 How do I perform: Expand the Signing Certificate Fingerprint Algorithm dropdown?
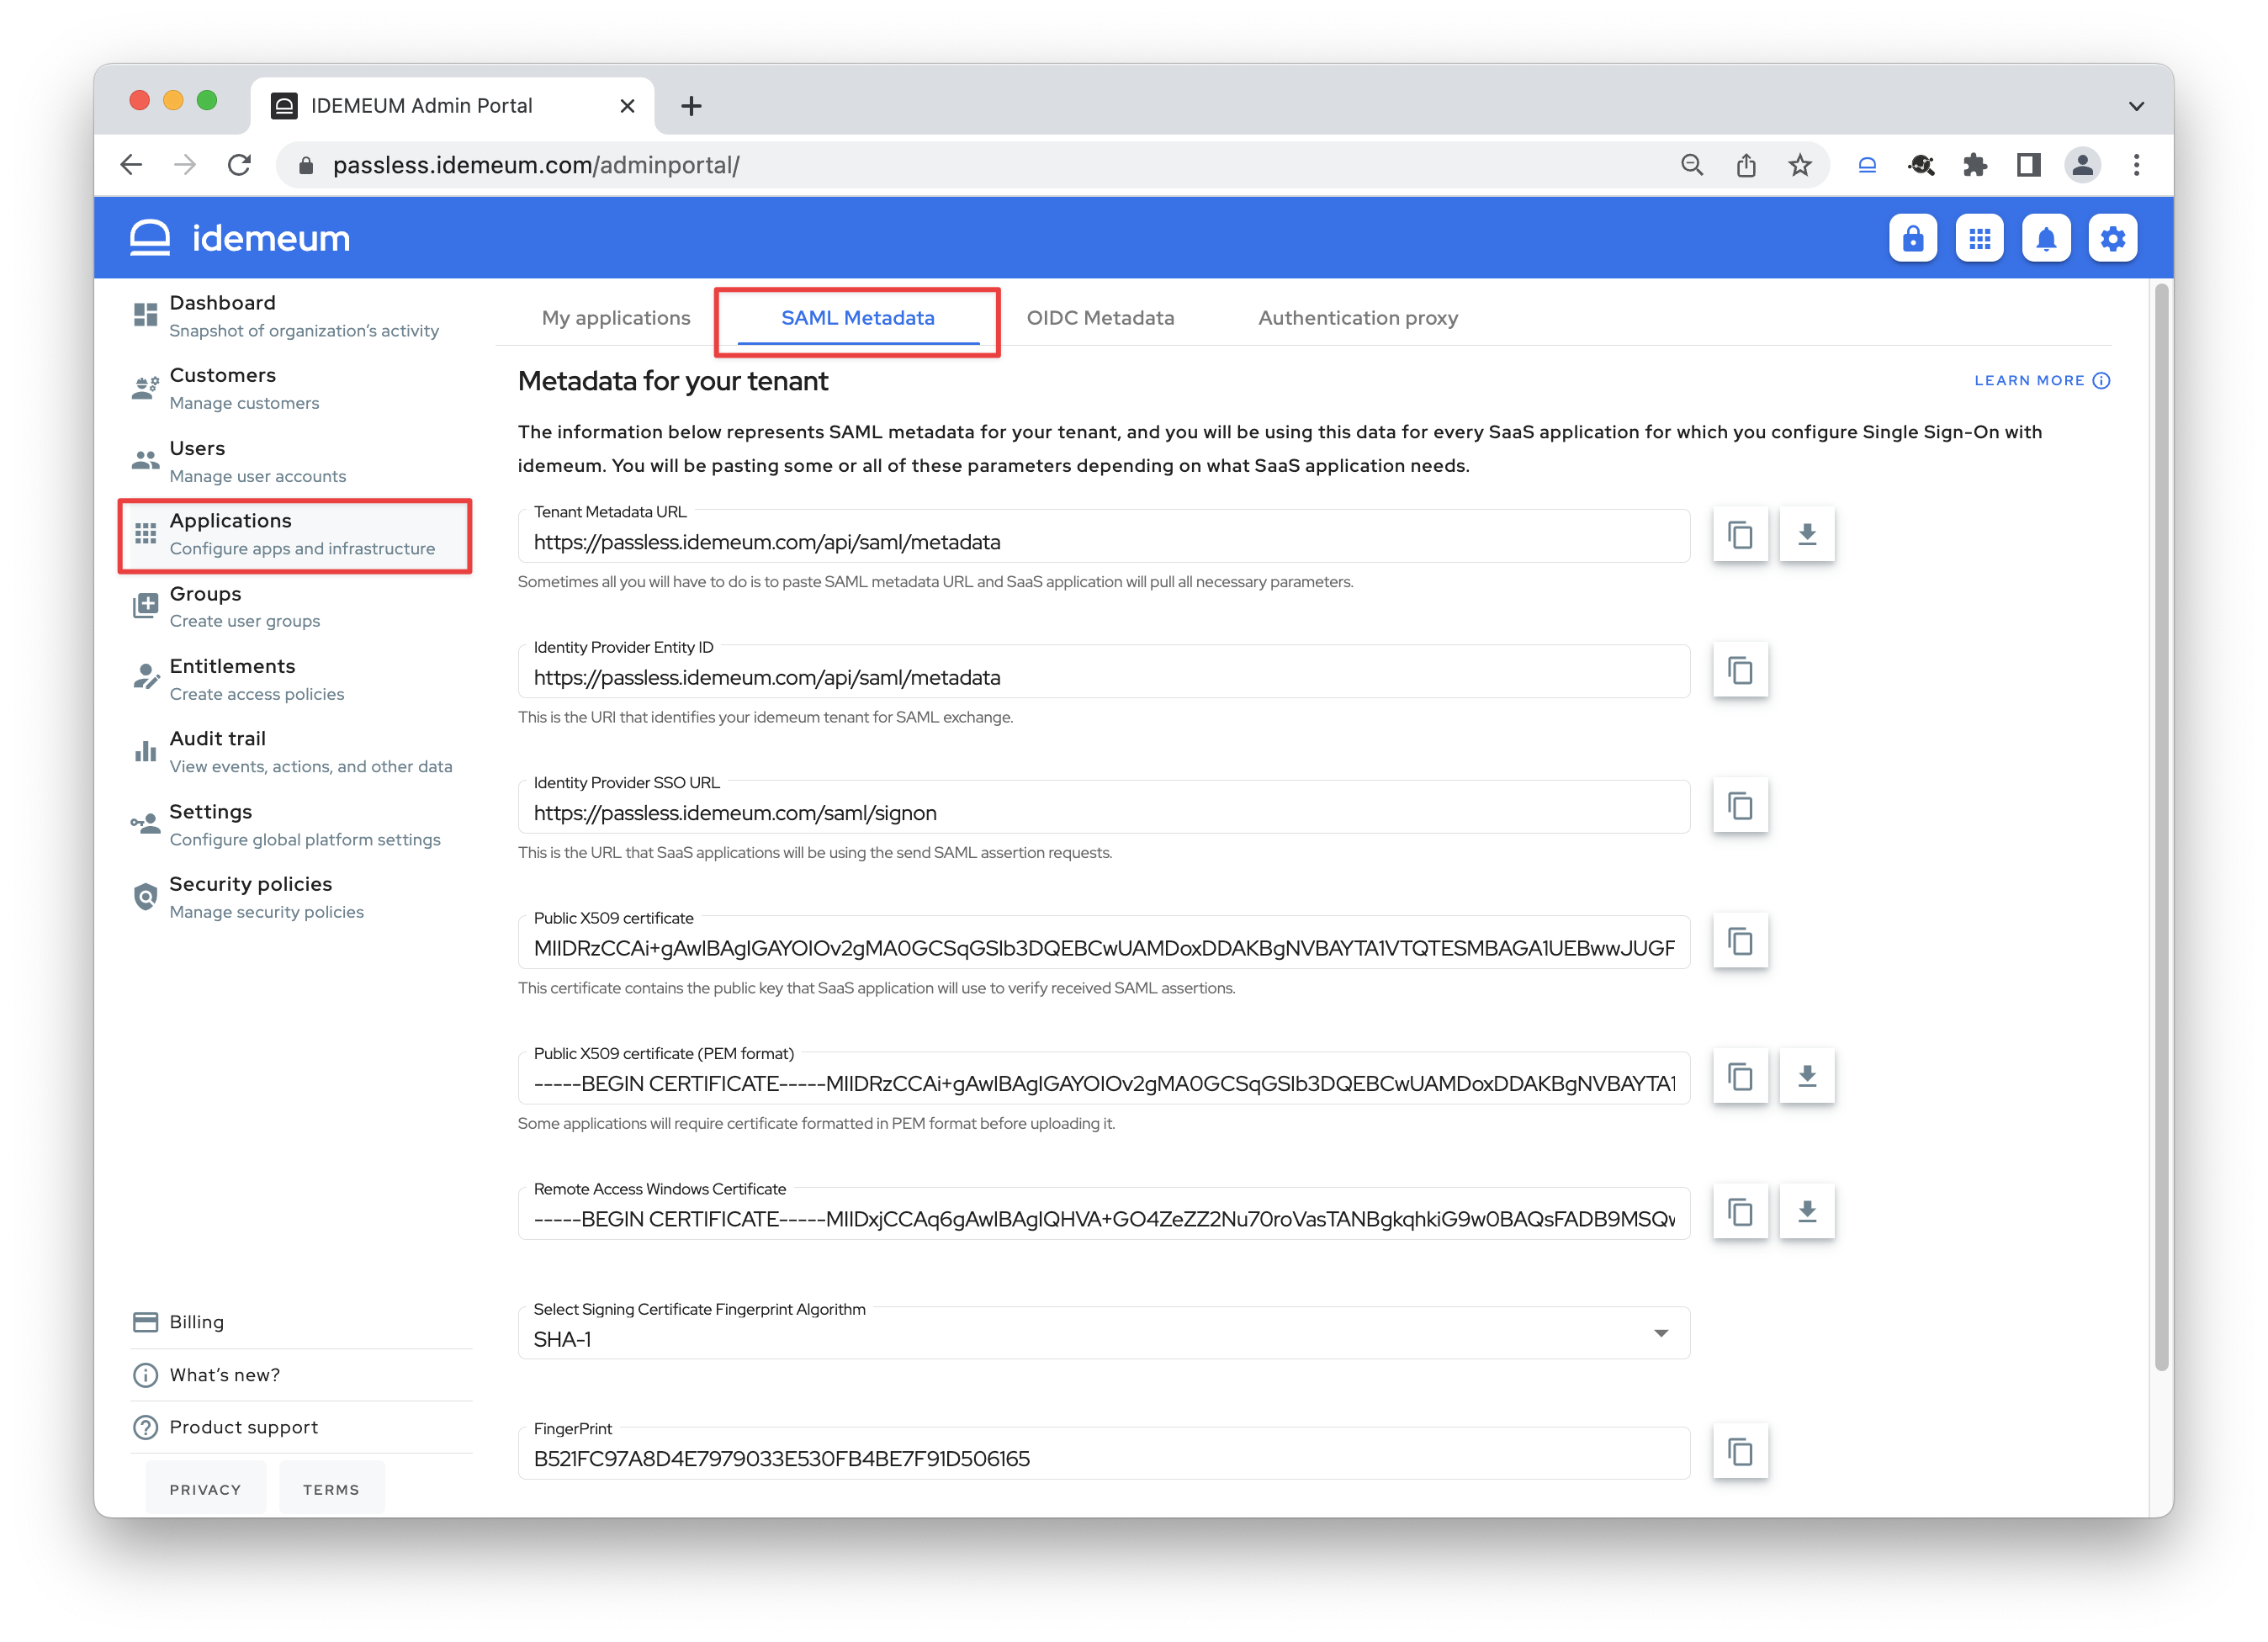point(1103,1334)
